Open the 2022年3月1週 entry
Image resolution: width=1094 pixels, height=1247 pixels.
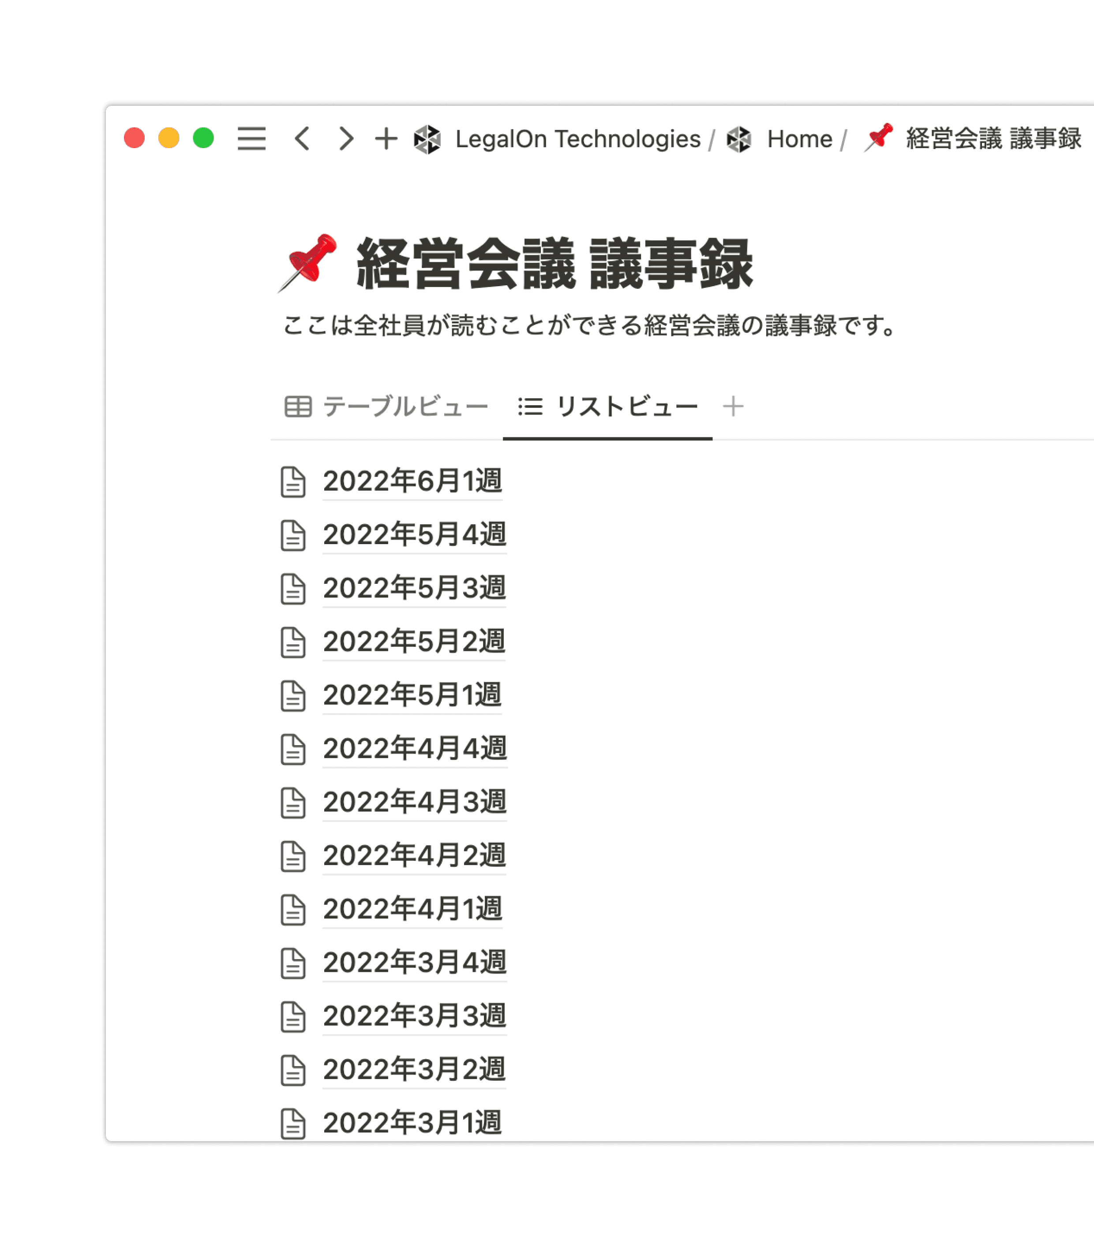pyautogui.click(x=412, y=1123)
